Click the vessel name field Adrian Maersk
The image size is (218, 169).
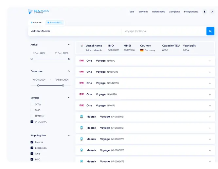pos(75,31)
